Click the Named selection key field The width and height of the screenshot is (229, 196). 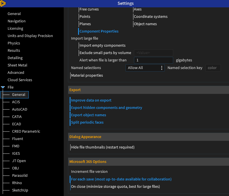pos(213,68)
